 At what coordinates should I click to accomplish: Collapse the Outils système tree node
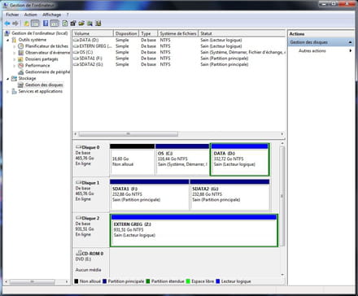(x=7, y=40)
